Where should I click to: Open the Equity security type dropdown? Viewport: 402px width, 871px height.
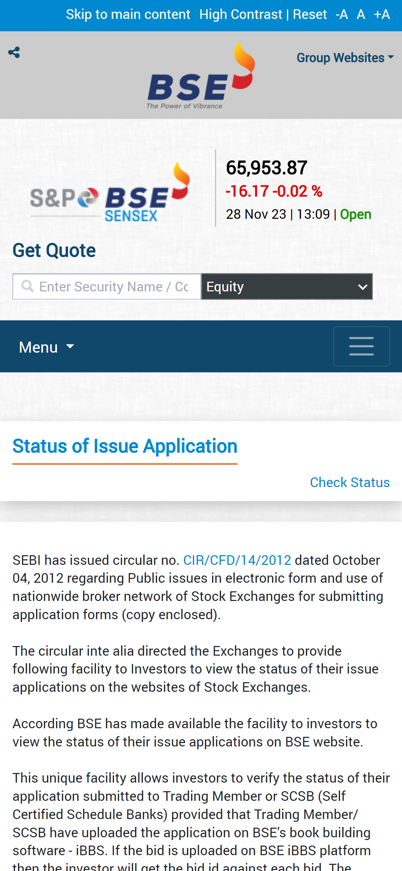287,286
